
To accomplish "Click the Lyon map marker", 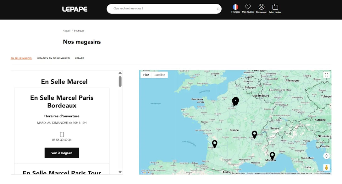I will pos(254,134).
